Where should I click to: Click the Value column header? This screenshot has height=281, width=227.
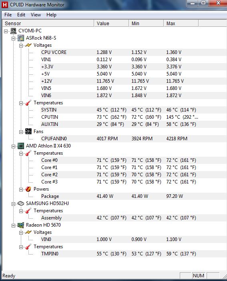click(x=111, y=23)
